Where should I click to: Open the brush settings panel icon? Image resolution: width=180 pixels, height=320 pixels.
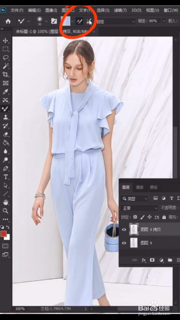(54, 21)
